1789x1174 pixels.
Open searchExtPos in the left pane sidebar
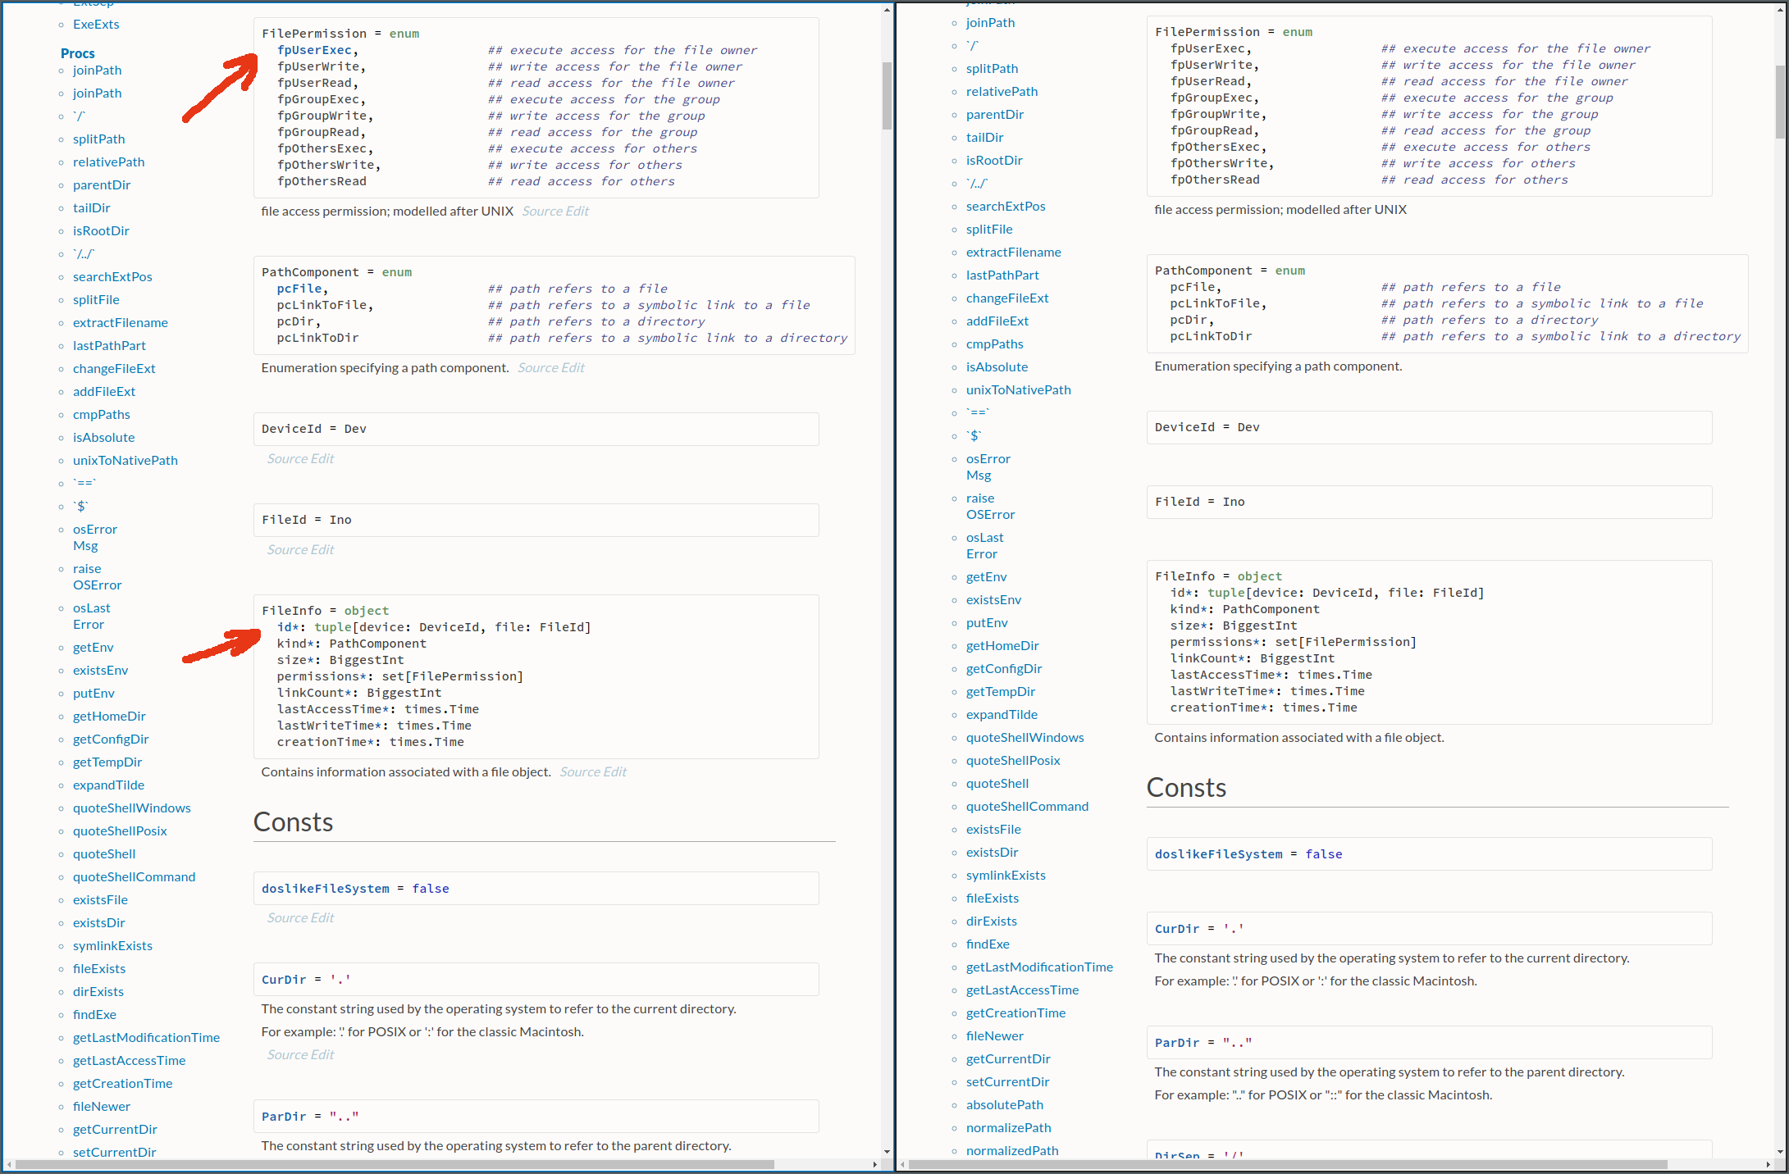click(112, 277)
